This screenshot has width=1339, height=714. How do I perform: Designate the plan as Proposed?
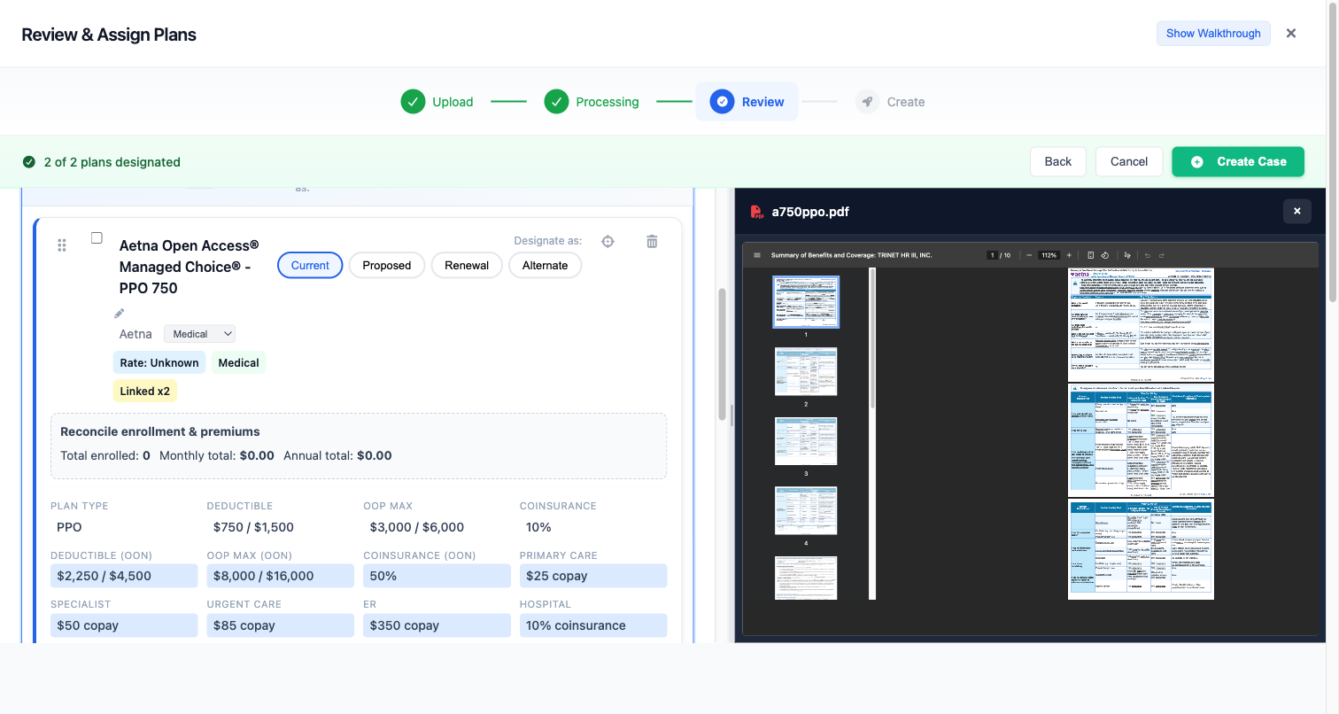387,266
